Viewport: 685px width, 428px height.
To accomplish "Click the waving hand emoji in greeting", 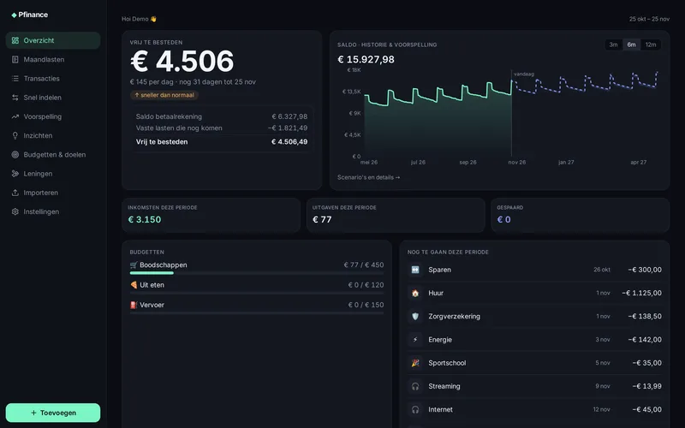I will click(x=153, y=19).
